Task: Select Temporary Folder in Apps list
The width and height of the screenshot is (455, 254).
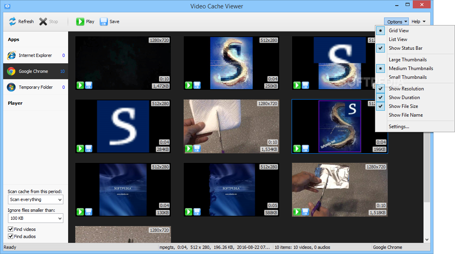Action: 36,87
